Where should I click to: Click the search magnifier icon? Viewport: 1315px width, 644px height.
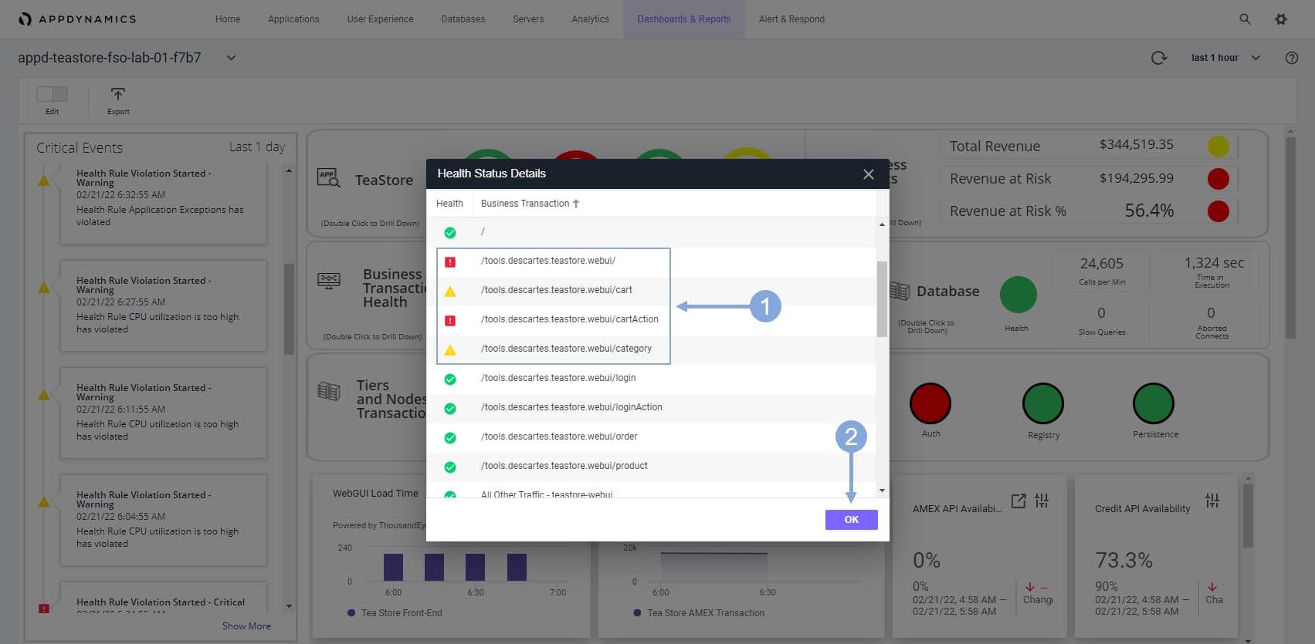pos(1245,19)
